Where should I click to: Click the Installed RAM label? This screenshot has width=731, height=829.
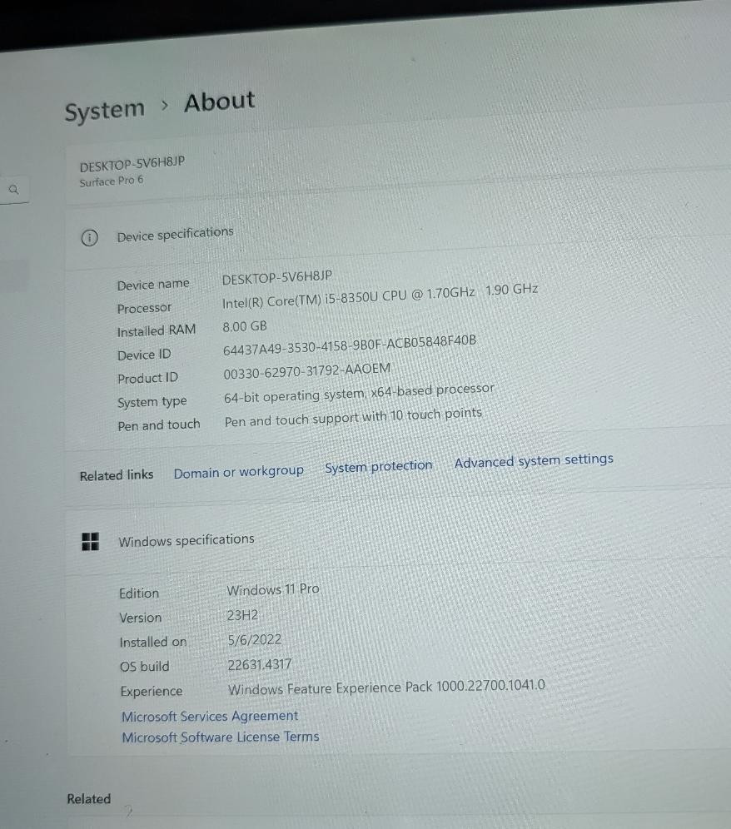(x=156, y=330)
